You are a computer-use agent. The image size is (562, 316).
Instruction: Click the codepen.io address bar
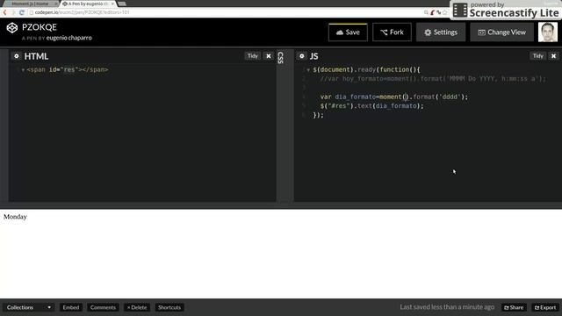[226, 12]
